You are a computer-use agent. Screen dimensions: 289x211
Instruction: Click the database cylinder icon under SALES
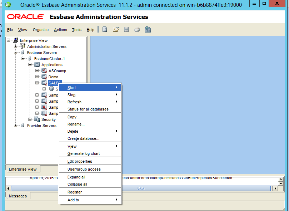coord(51,89)
